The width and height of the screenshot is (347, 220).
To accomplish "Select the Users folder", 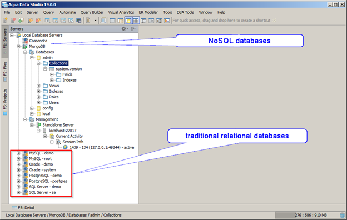I will pos(54,103).
